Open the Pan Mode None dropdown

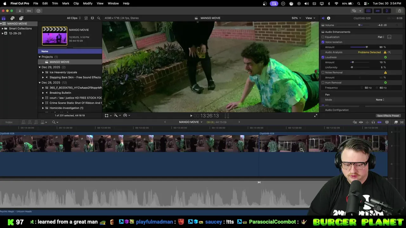380,100
